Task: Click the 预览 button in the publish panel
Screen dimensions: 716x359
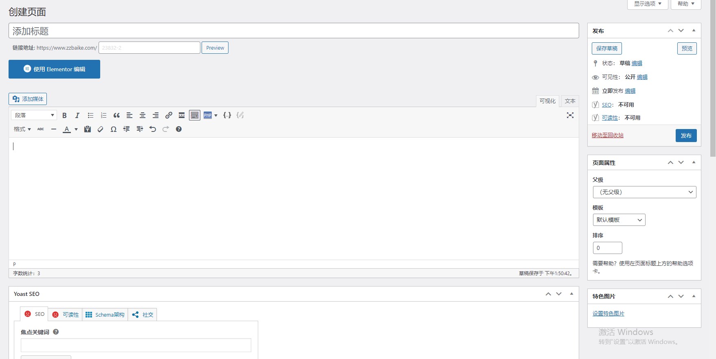Action: pyautogui.click(x=687, y=48)
